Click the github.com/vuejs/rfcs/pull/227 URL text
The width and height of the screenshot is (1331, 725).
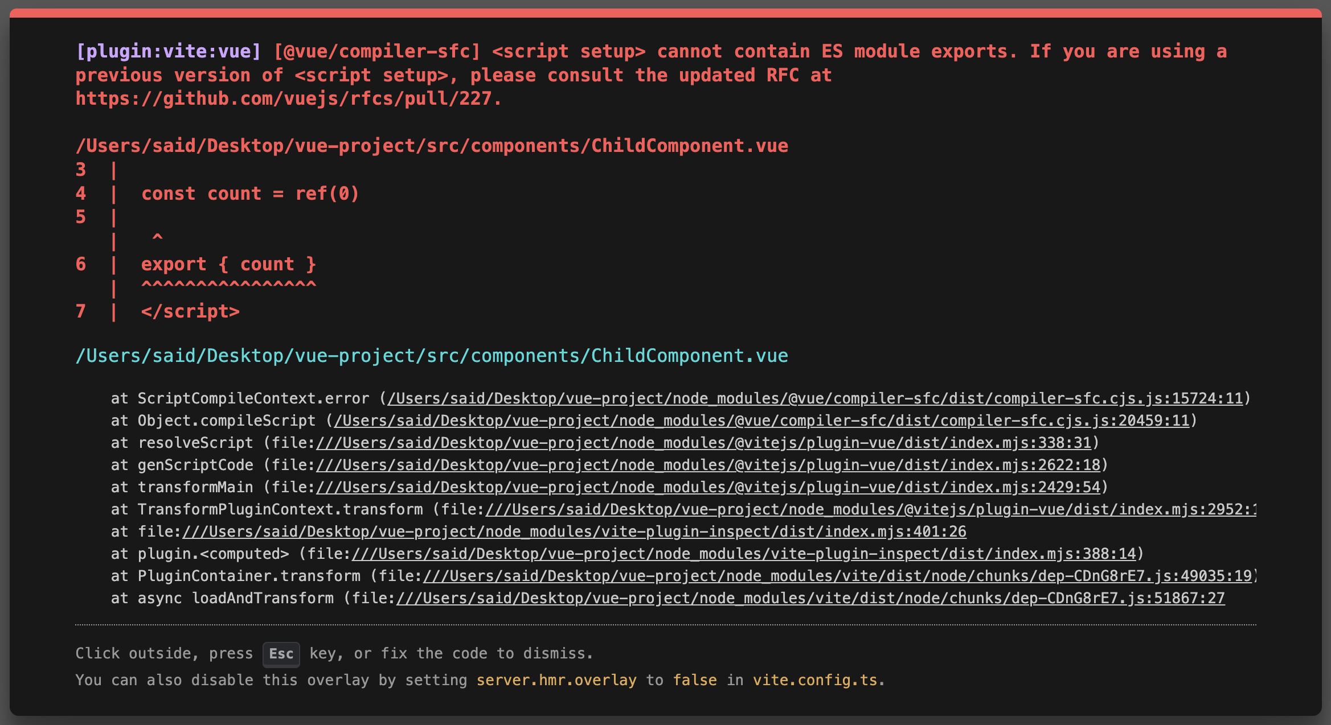pyautogui.click(x=288, y=99)
